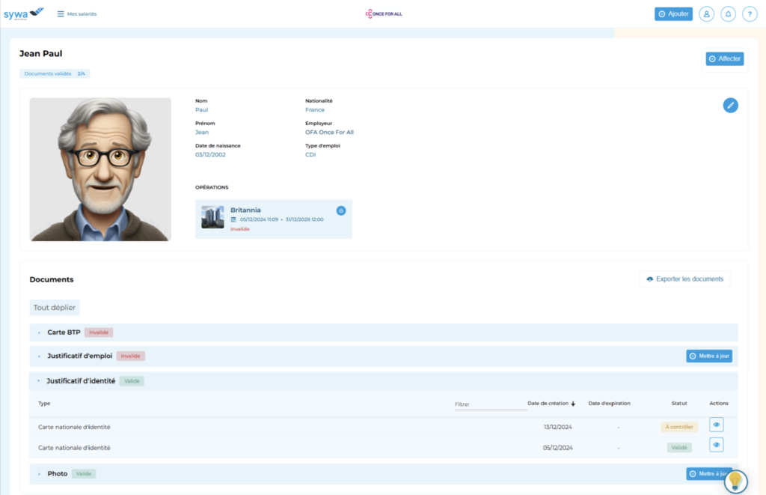This screenshot has width=766, height=495.
Task: Click the Filtrer input field
Action: (x=490, y=403)
